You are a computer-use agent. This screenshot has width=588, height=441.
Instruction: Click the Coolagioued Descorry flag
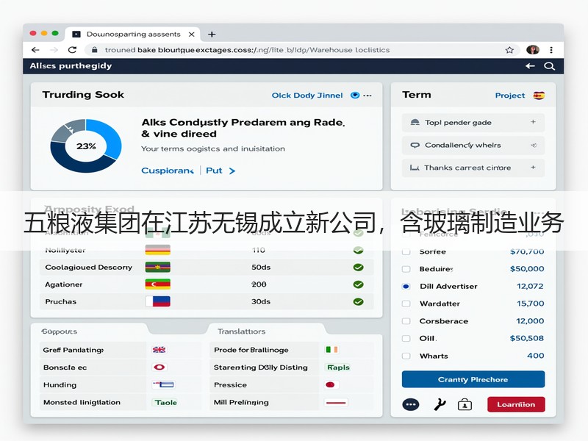[x=157, y=267]
